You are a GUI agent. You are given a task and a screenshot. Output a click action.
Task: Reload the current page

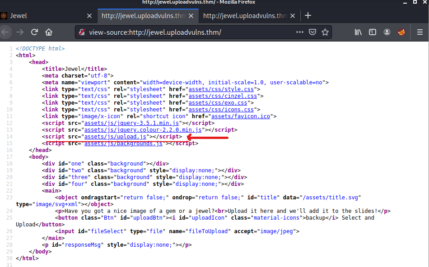(x=34, y=32)
